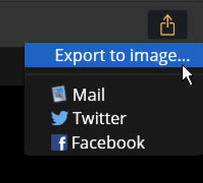
Task: Click the box portion of the share icon
Action: click(x=167, y=29)
